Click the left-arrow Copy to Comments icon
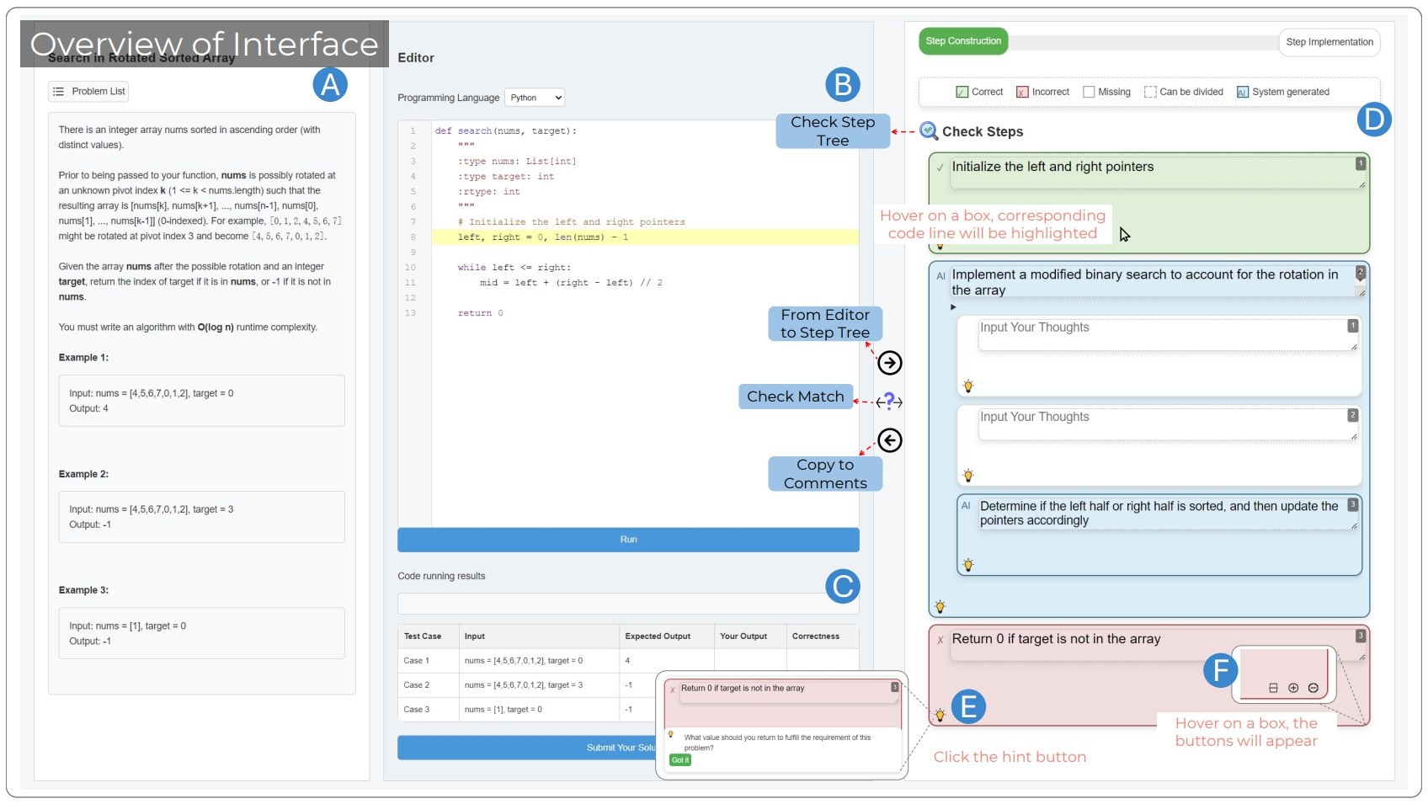Image resolution: width=1428 pixels, height=804 pixels. pyautogui.click(x=889, y=440)
